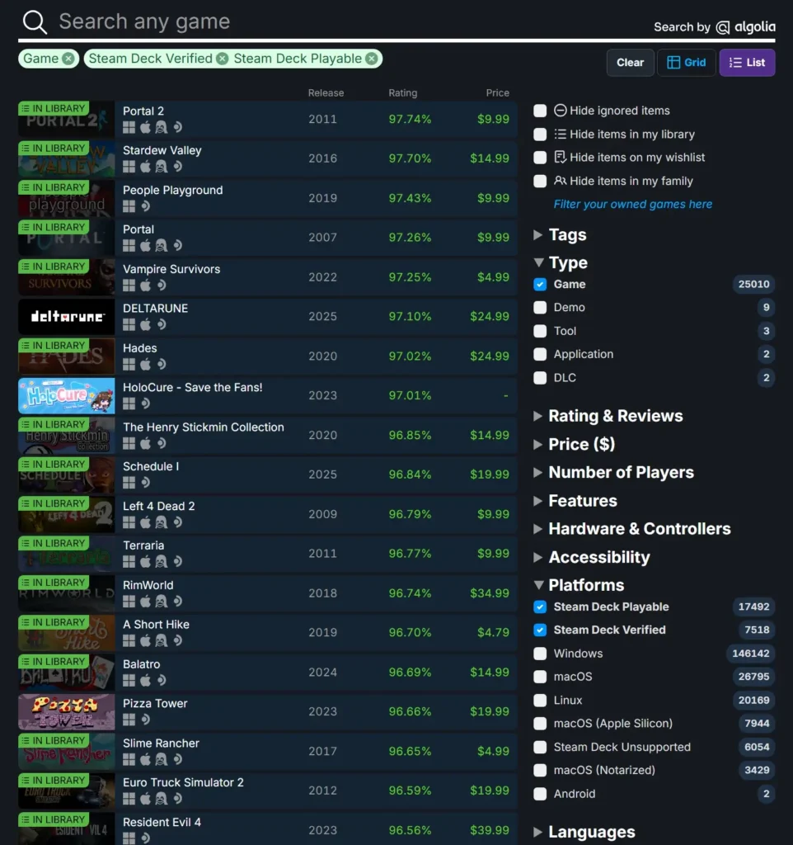Check the Linux platform checkbox
Image resolution: width=793 pixels, height=845 pixels.
540,700
